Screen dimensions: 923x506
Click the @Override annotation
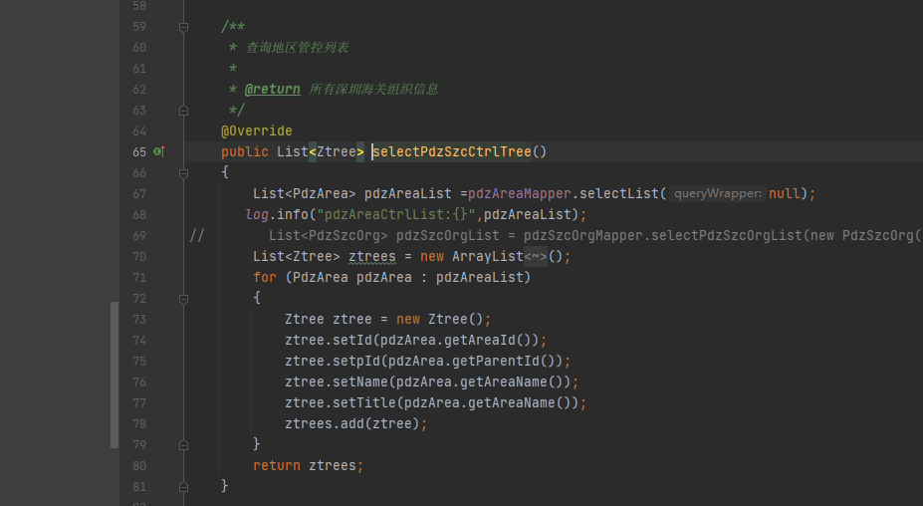tap(257, 130)
